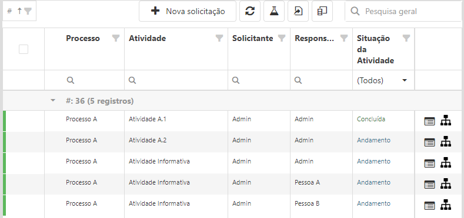The height and width of the screenshot is (218, 464).
Task: Open Situação da Atividade filter funnel
Action: point(406,38)
